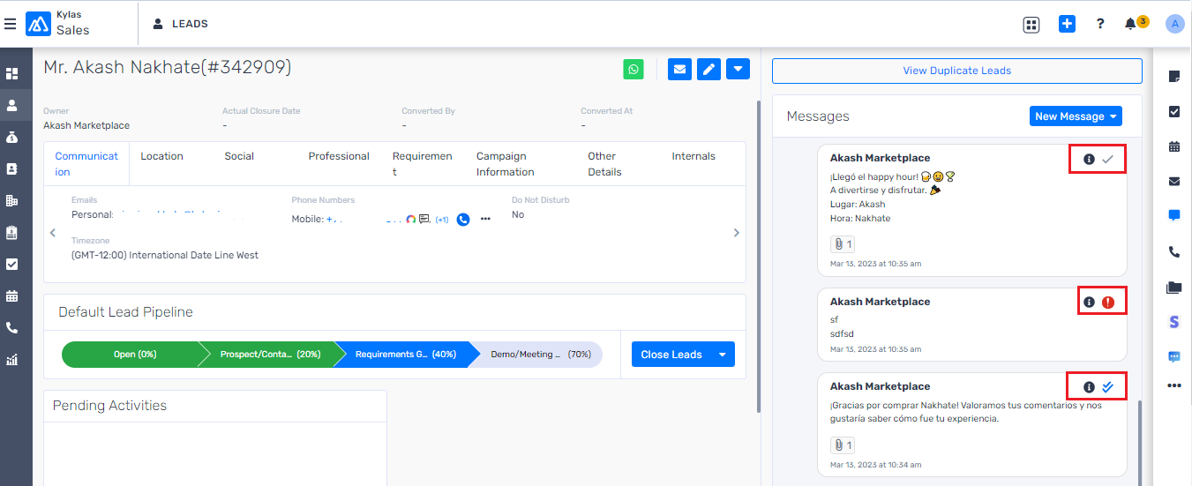The image size is (1192, 486).
Task: Click the View Duplicate Leads button
Action: tap(956, 71)
